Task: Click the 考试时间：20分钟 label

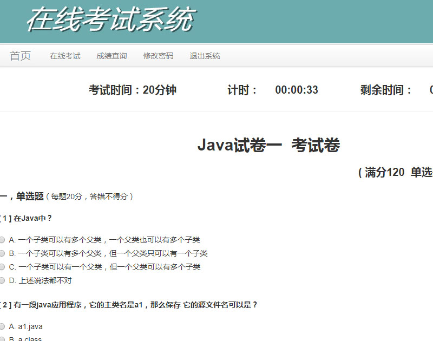Action: click(132, 90)
